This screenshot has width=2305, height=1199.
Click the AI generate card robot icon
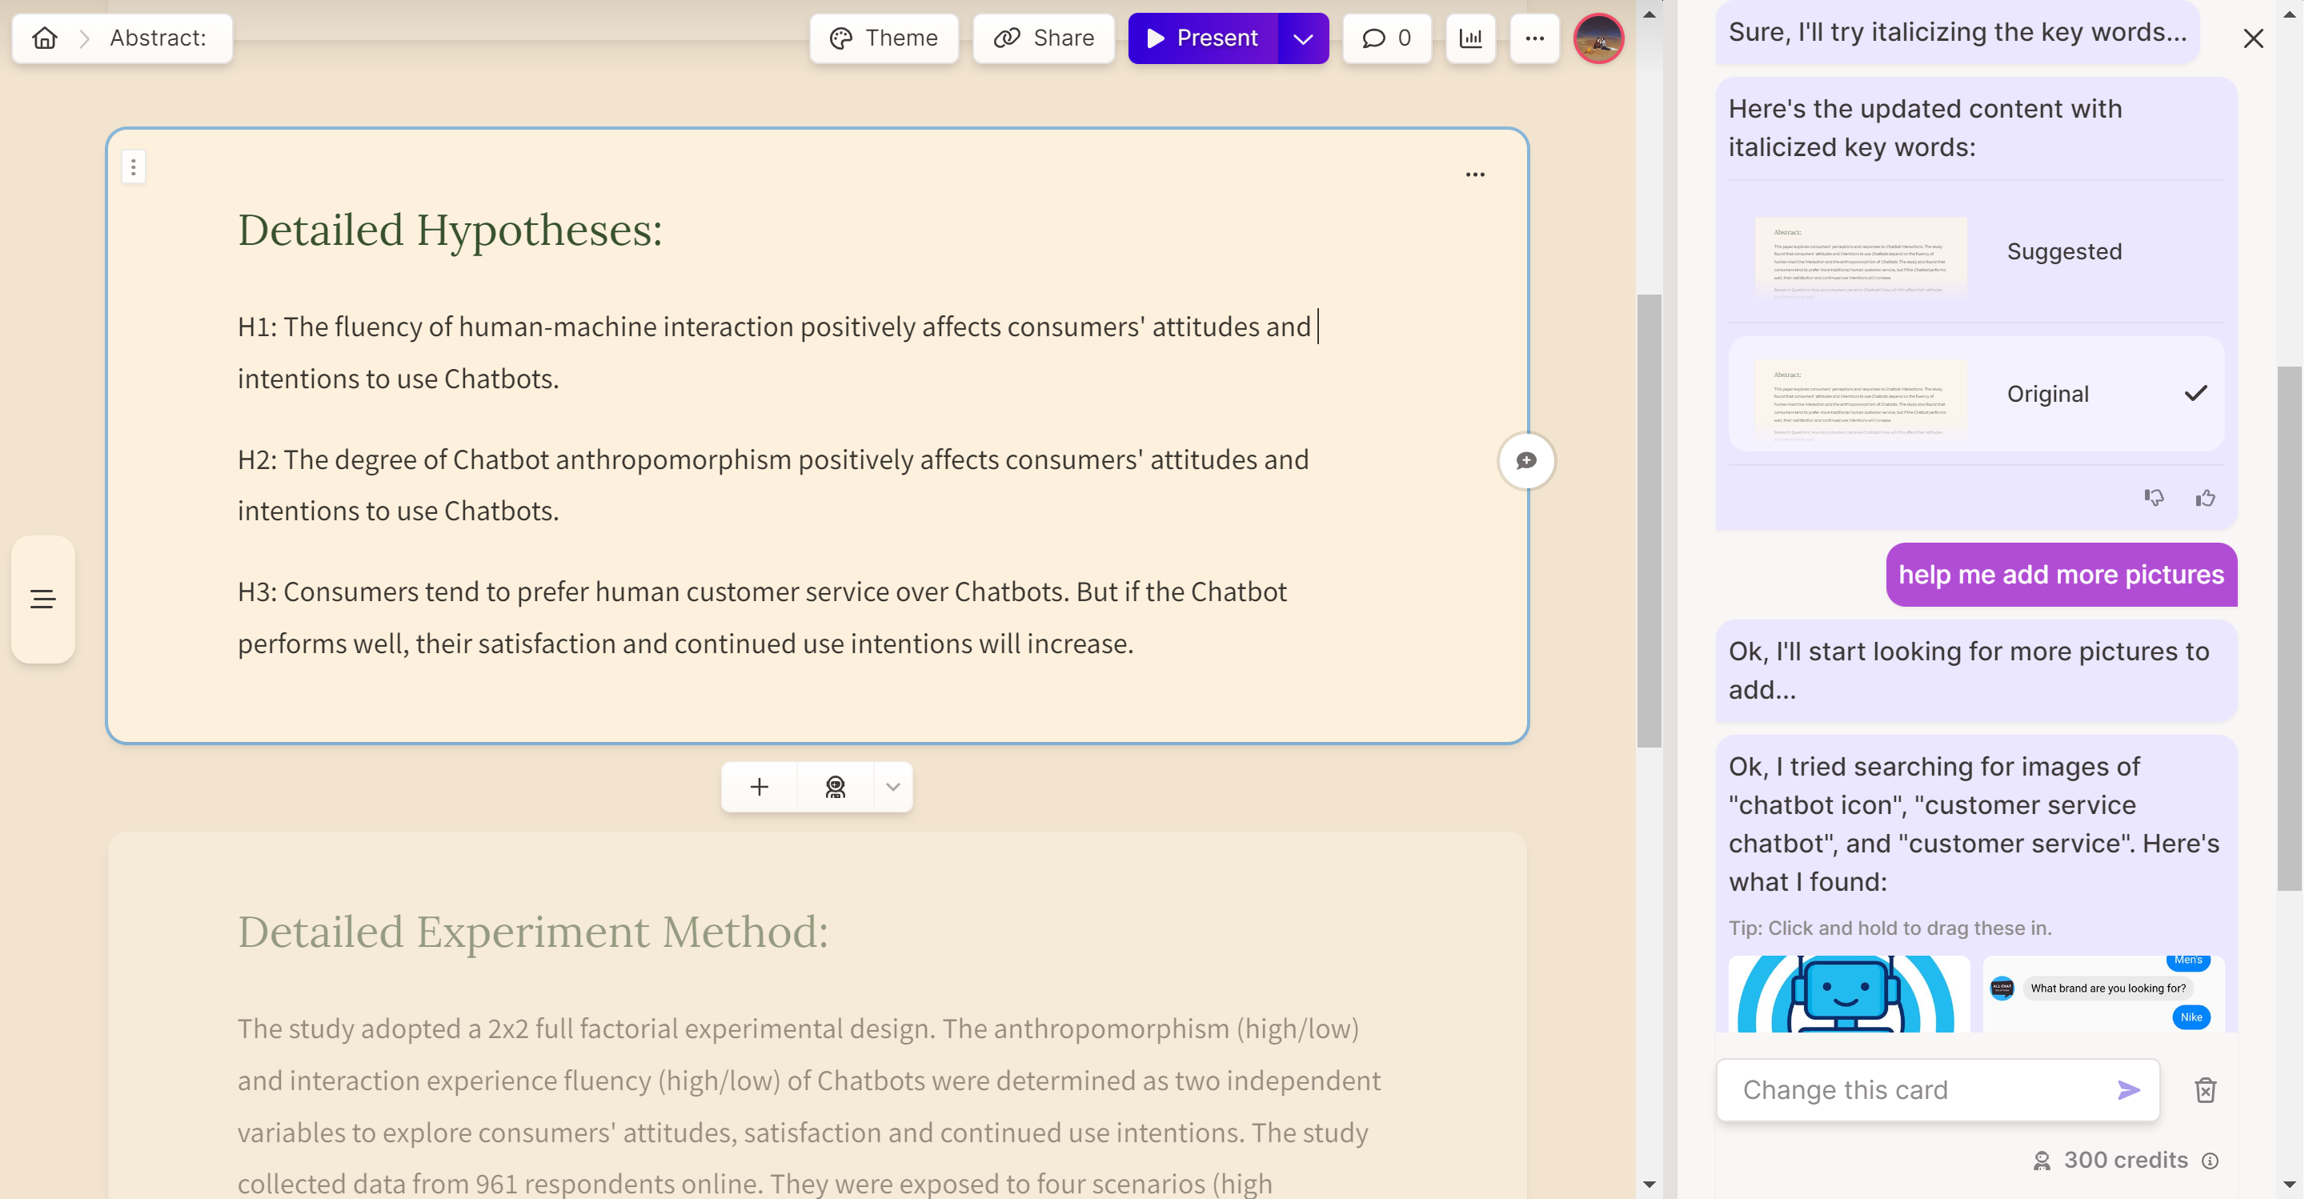coord(835,787)
